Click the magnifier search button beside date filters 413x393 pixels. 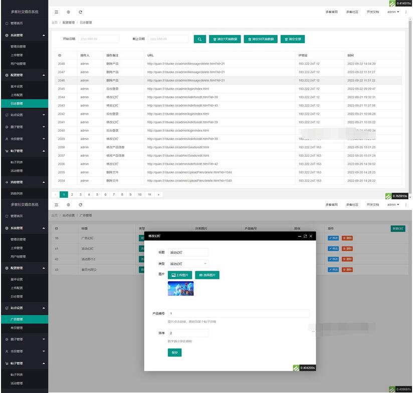(x=199, y=39)
